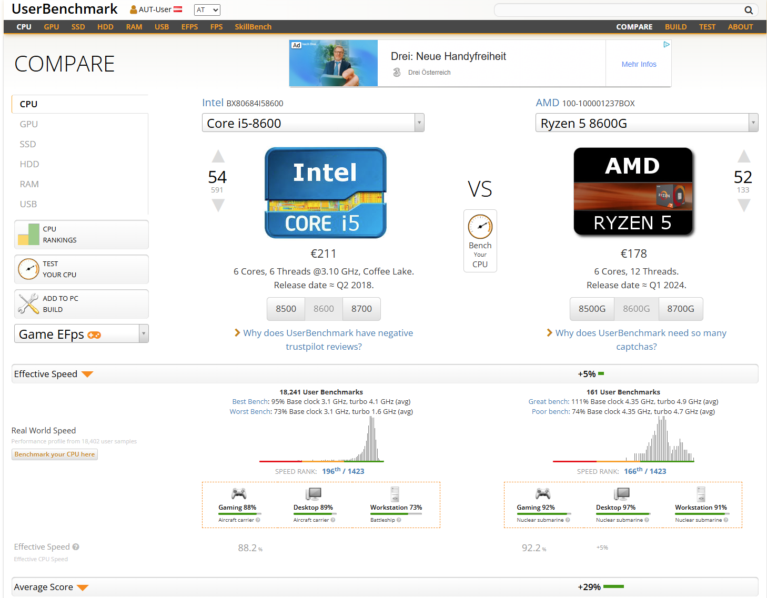Open the Game EFps dropdown
Image resolution: width=767 pixels, height=598 pixels.
click(82, 334)
